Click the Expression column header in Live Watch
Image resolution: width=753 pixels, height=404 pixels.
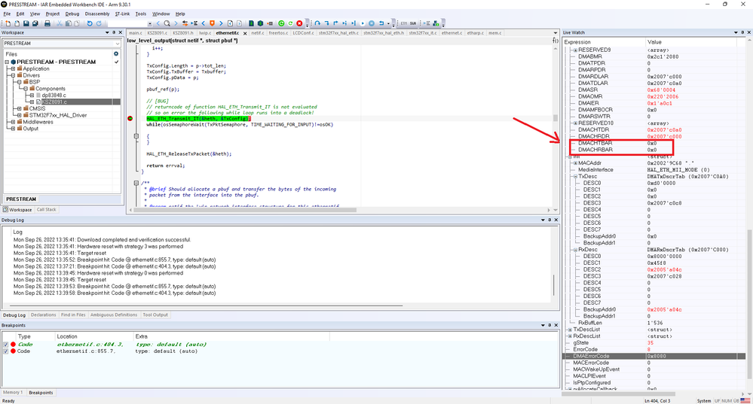tap(604, 42)
